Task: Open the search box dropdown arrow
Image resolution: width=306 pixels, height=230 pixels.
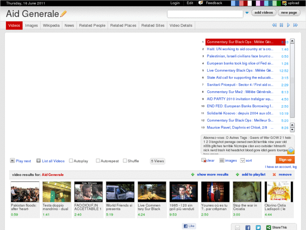Action: click(x=247, y=13)
